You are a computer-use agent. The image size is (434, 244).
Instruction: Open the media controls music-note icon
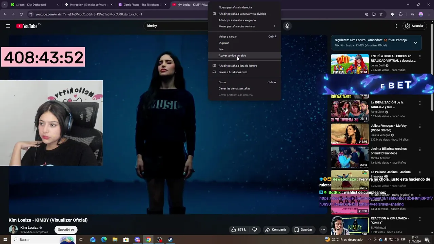click(412, 14)
